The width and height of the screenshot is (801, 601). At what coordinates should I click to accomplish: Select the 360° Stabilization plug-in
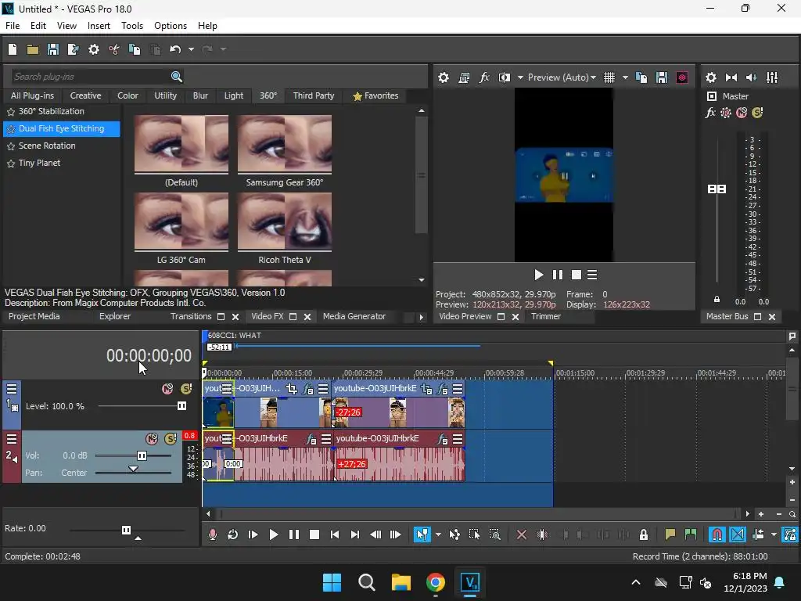tap(52, 111)
